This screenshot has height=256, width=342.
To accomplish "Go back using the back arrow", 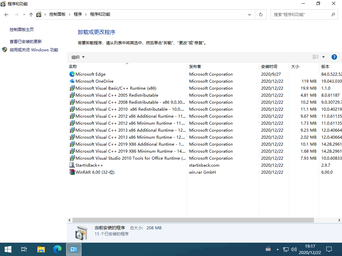I will pos(6,15).
